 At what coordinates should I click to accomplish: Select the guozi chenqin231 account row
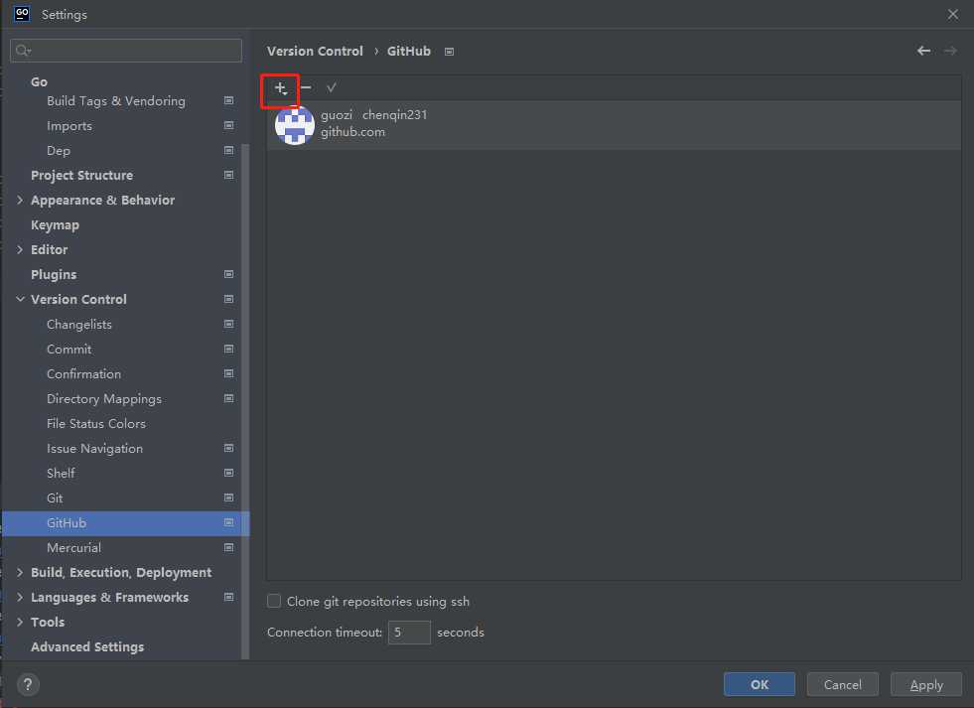click(x=614, y=125)
